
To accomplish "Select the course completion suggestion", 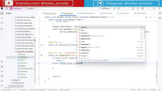I will point(111,27).
